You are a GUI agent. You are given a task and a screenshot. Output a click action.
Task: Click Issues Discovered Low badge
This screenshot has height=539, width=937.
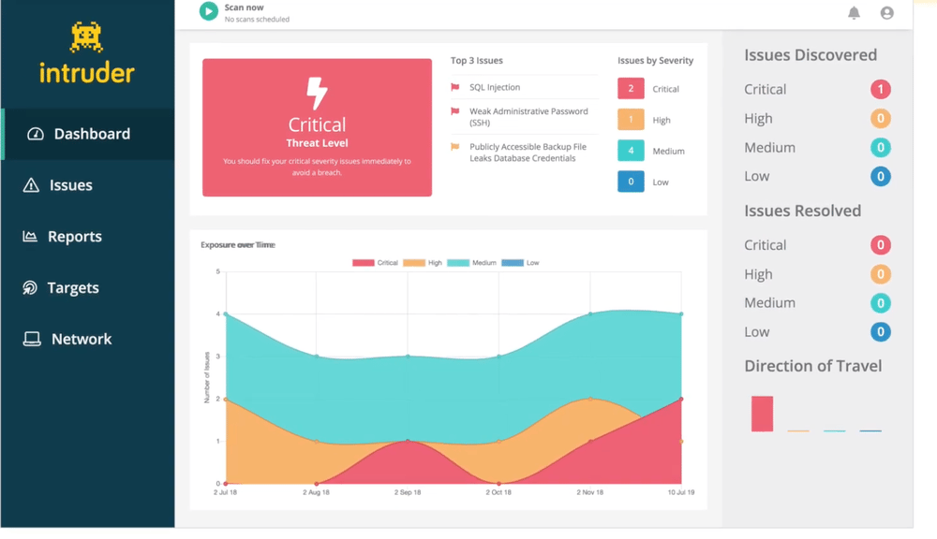[x=880, y=176]
